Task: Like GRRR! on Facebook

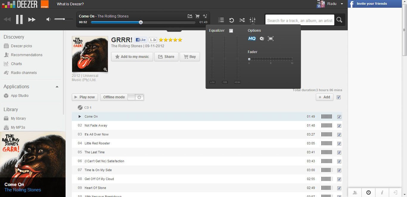Action: [x=141, y=40]
